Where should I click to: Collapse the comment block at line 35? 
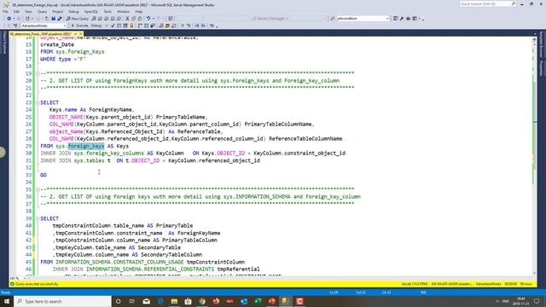pos(38,189)
